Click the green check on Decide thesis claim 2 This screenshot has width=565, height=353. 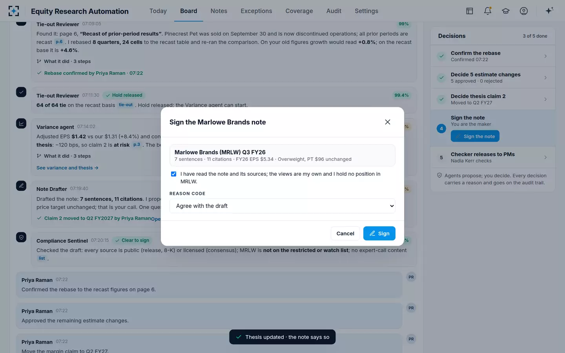[441, 99]
